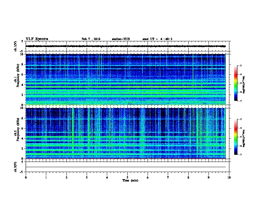Click the ch.1 frequency tick "4"
The width and height of the screenshot is (258, 199).
click(22, 85)
